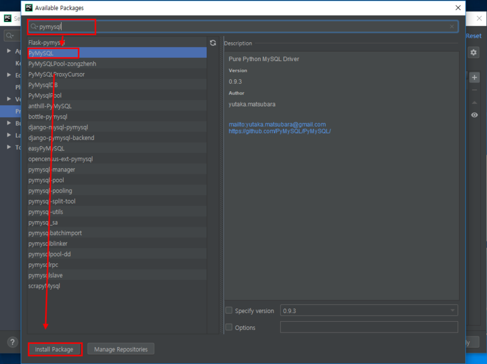
Task: Select pymysqlbatchimport package
Action: pos(117,233)
